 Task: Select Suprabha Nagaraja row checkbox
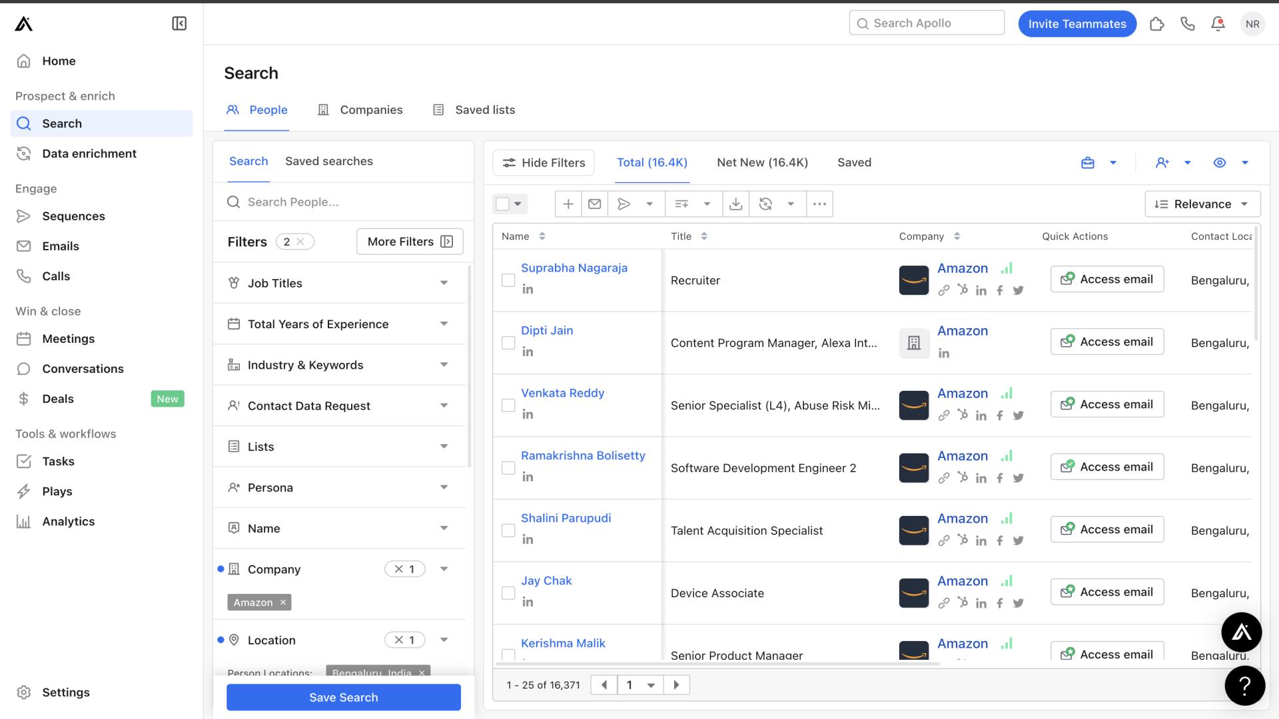click(508, 281)
